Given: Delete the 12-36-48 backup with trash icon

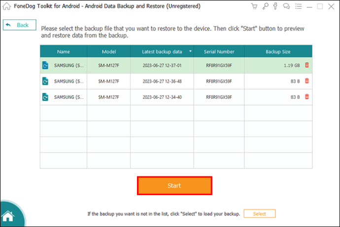Looking at the screenshot, I should (307, 81).
